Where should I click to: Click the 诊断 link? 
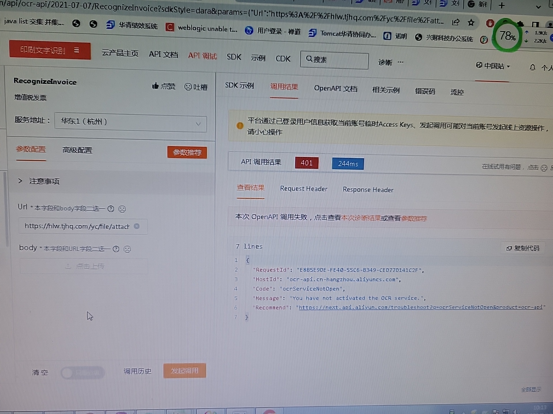point(385,62)
